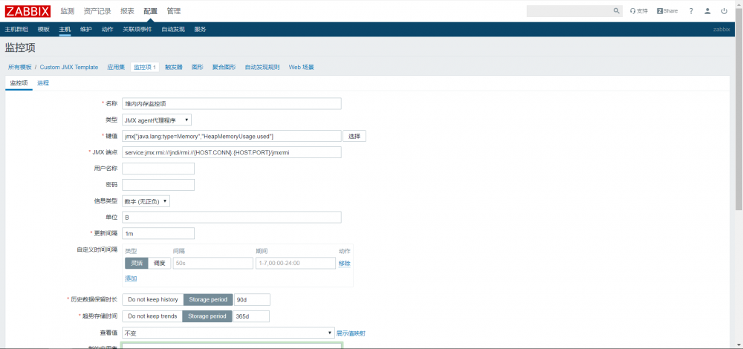Go to 关联项事件 submenu

pos(137,30)
